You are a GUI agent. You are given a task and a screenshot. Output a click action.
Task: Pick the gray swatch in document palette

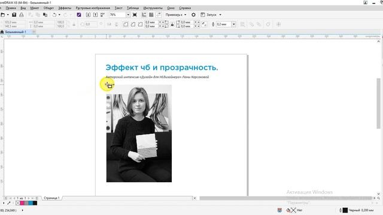[x=26, y=203]
